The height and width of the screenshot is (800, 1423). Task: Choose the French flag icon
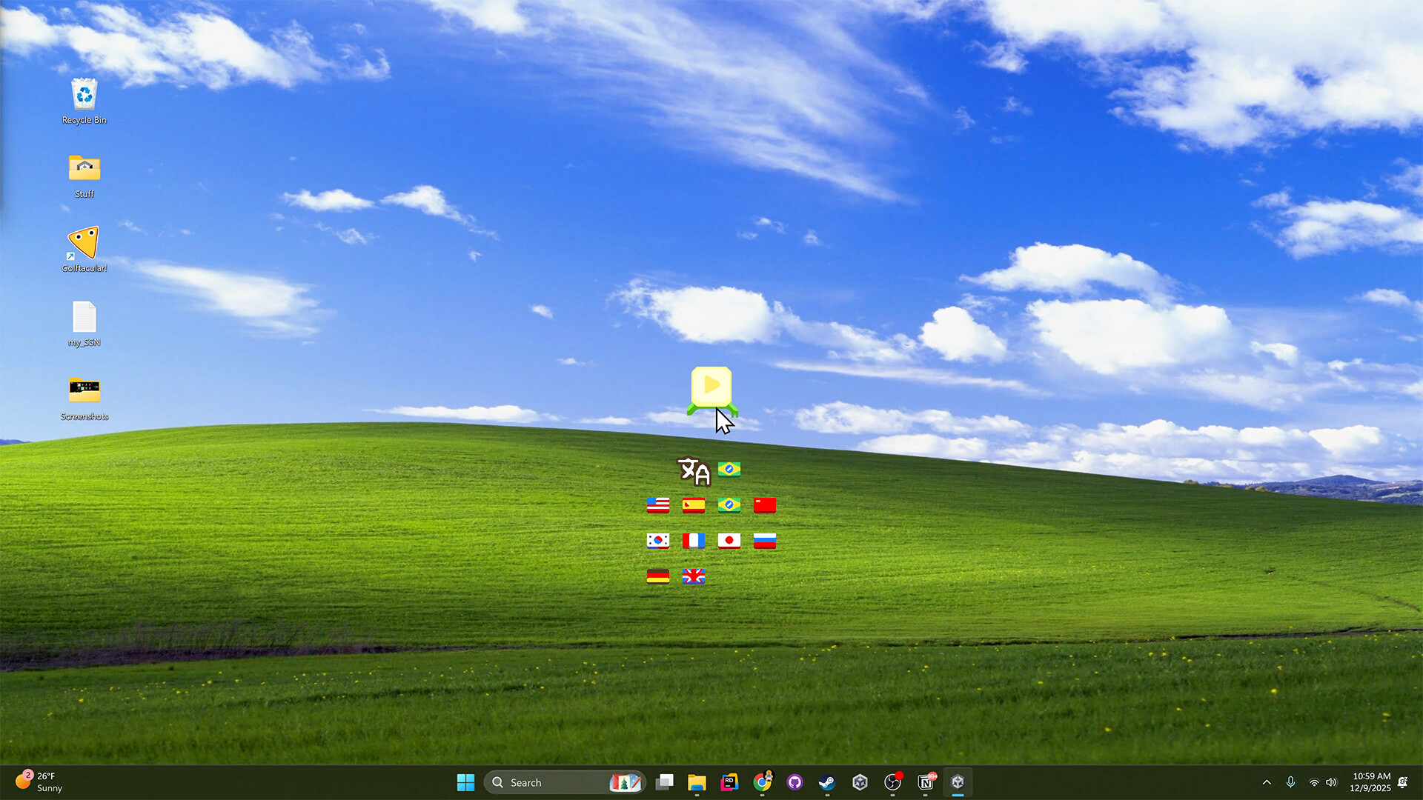pos(693,540)
